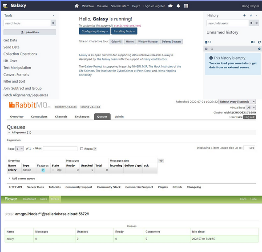This screenshot has width=262, height=252.
Task: Click the page size field
Action: 249,148
